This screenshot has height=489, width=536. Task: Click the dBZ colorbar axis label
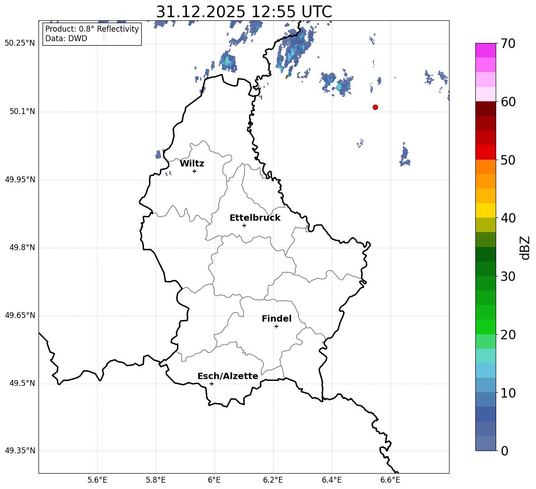point(525,247)
